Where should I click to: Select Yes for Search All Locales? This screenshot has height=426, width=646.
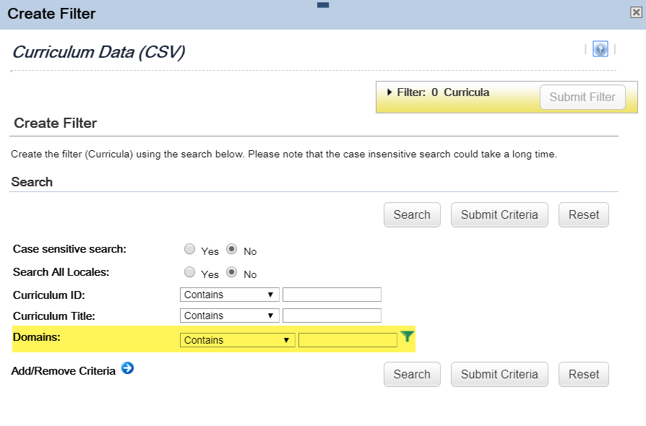coord(189,272)
